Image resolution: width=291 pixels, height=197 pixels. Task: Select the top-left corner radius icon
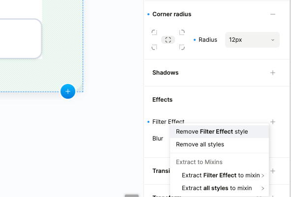[154, 32]
